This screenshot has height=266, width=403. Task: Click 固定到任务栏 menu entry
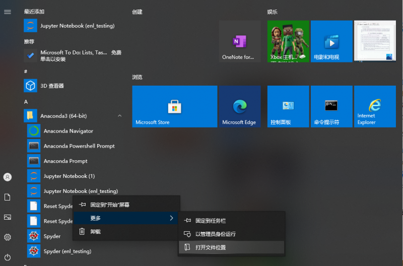pos(210,221)
